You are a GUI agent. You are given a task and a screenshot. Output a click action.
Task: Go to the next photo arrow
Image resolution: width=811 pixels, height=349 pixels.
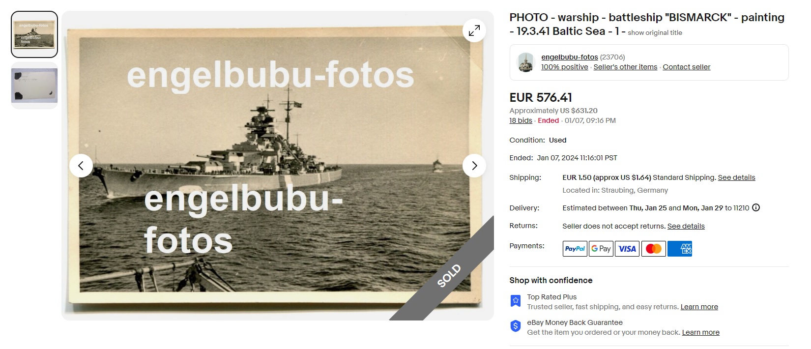pos(474,166)
